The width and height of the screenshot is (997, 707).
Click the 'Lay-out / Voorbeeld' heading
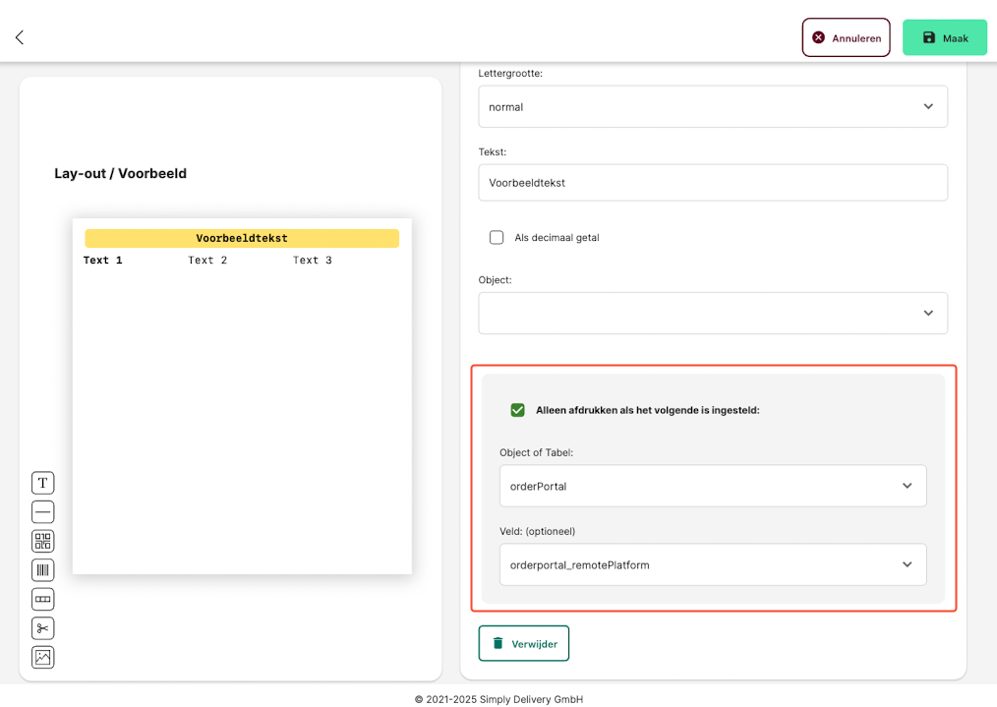click(120, 174)
